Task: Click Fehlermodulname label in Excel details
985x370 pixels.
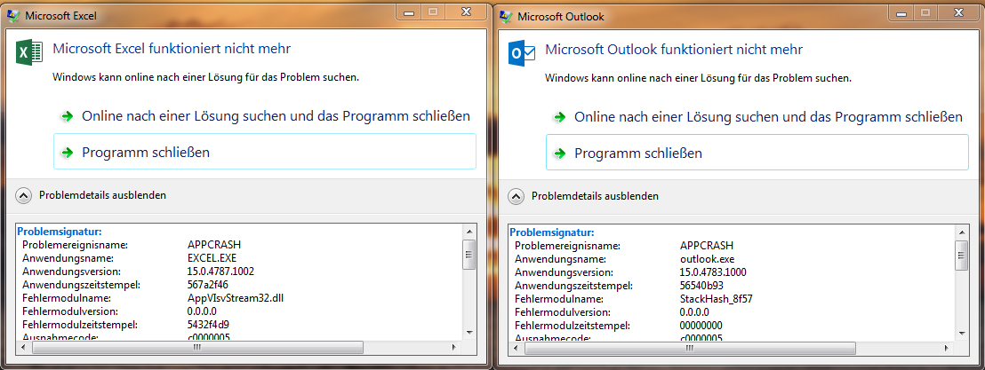Action: coord(67,297)
